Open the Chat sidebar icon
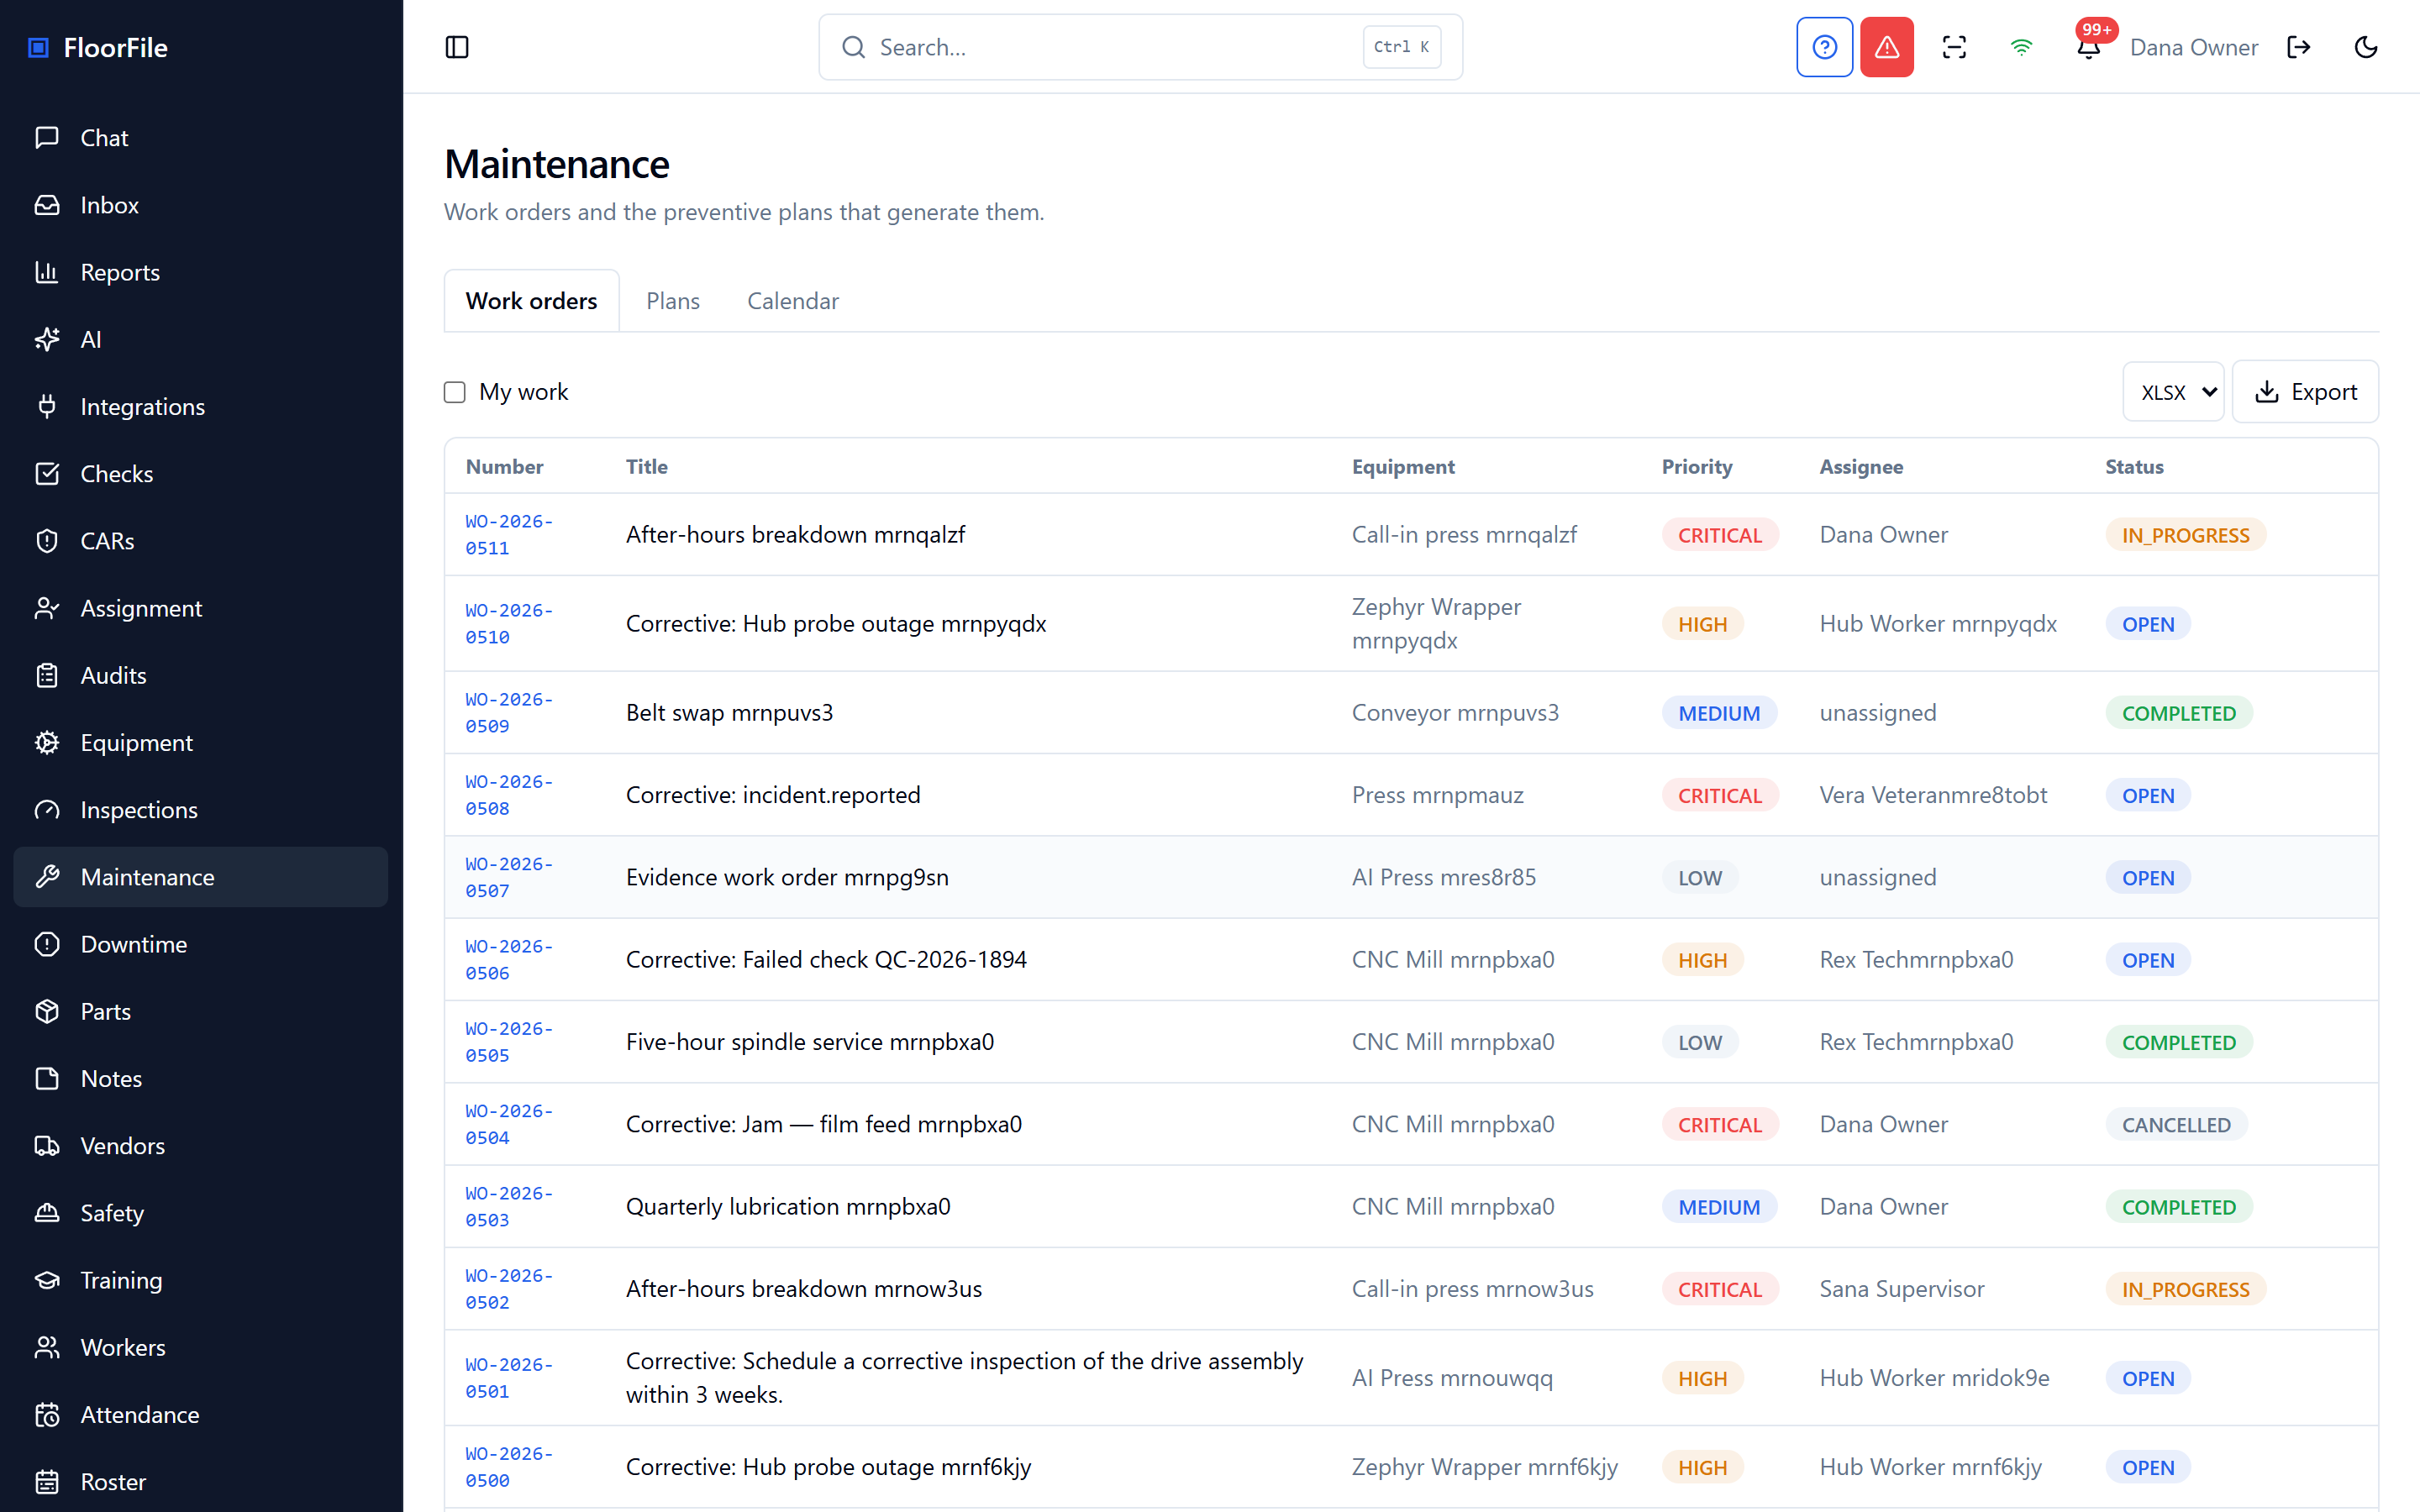This screenshot has height=1512, width=2420. coord(47,138)
